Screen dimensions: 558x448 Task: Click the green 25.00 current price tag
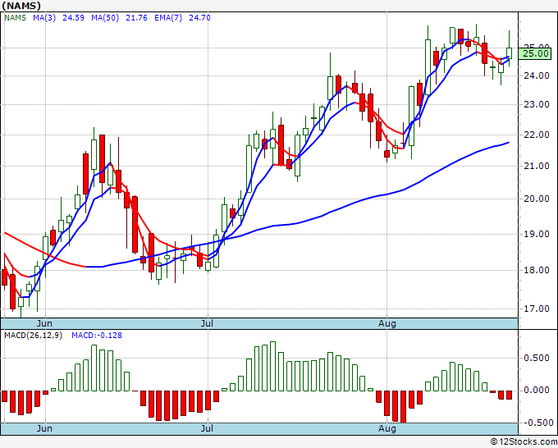pos(535,53)
